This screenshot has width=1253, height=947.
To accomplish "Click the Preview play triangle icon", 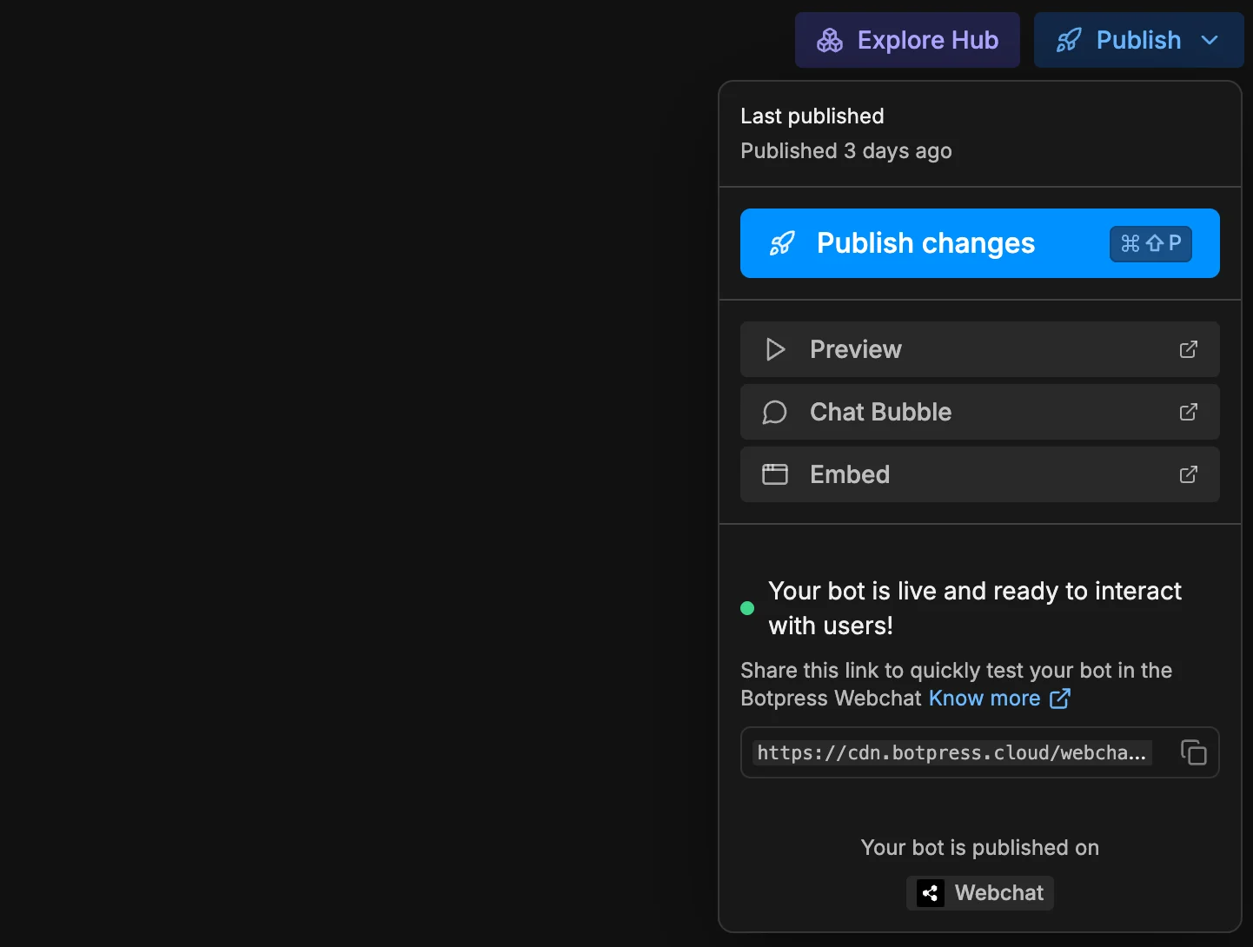I will [775, 349].
